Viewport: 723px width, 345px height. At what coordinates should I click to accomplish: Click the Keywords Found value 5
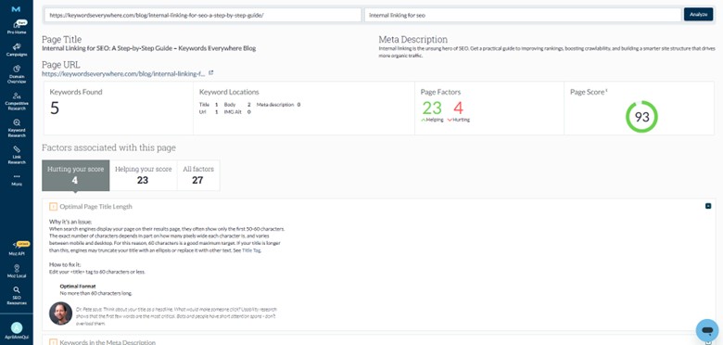coord(55,108)
